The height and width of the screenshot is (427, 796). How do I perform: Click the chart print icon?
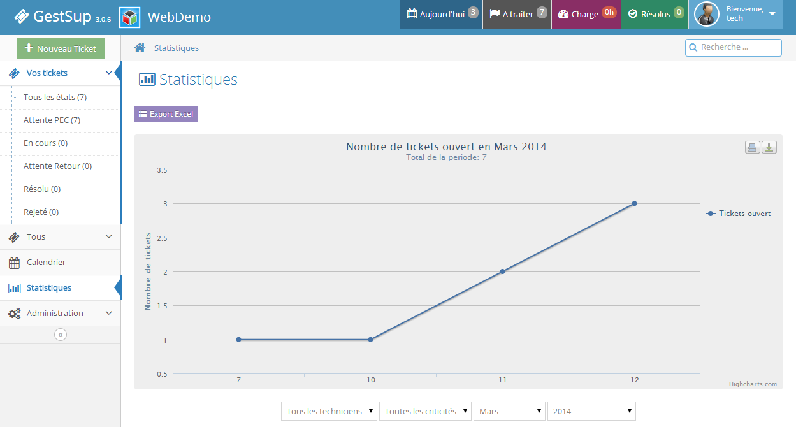click(x=752, y=148)
